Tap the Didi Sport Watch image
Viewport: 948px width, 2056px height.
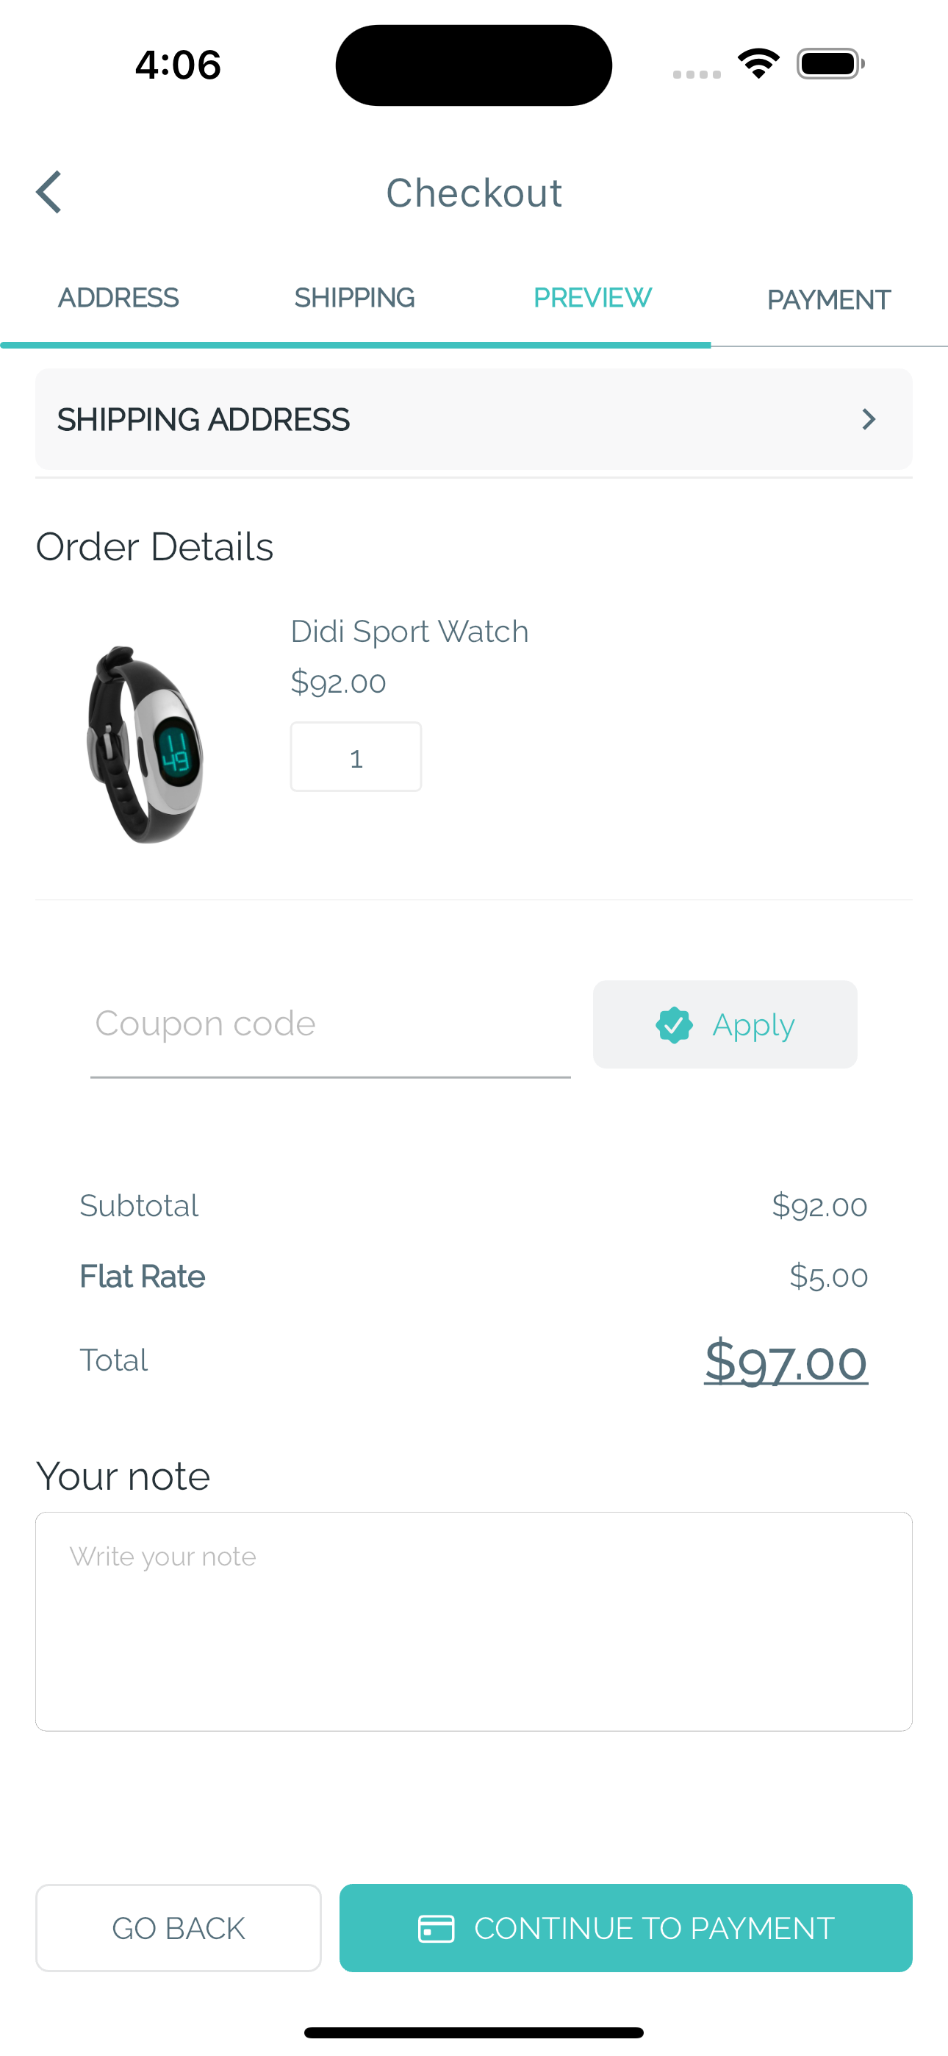pyautogui.click(x=146, y=744)
